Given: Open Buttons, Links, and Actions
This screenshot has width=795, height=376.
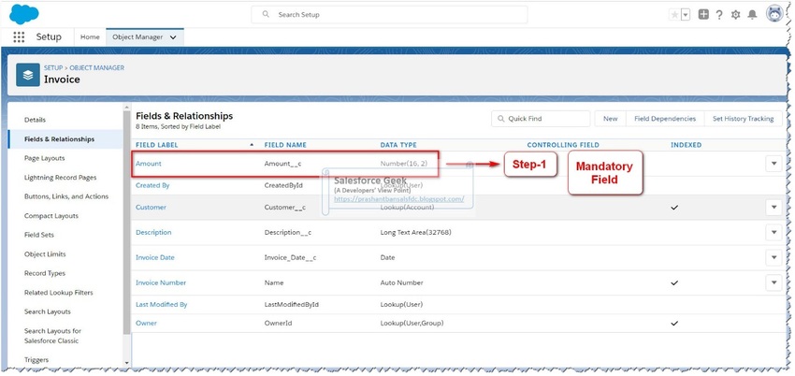Looking at the screenshot, I should [66, 196].
